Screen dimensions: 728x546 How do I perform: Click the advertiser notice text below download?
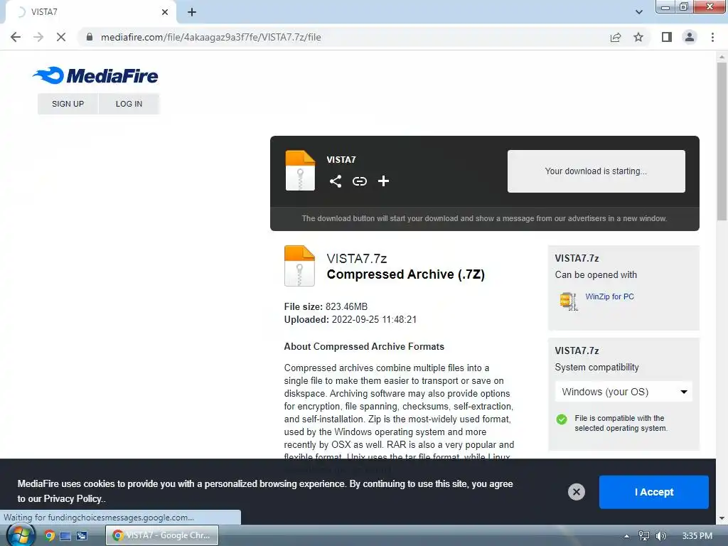pyautogui.click(x=484, y=218)
